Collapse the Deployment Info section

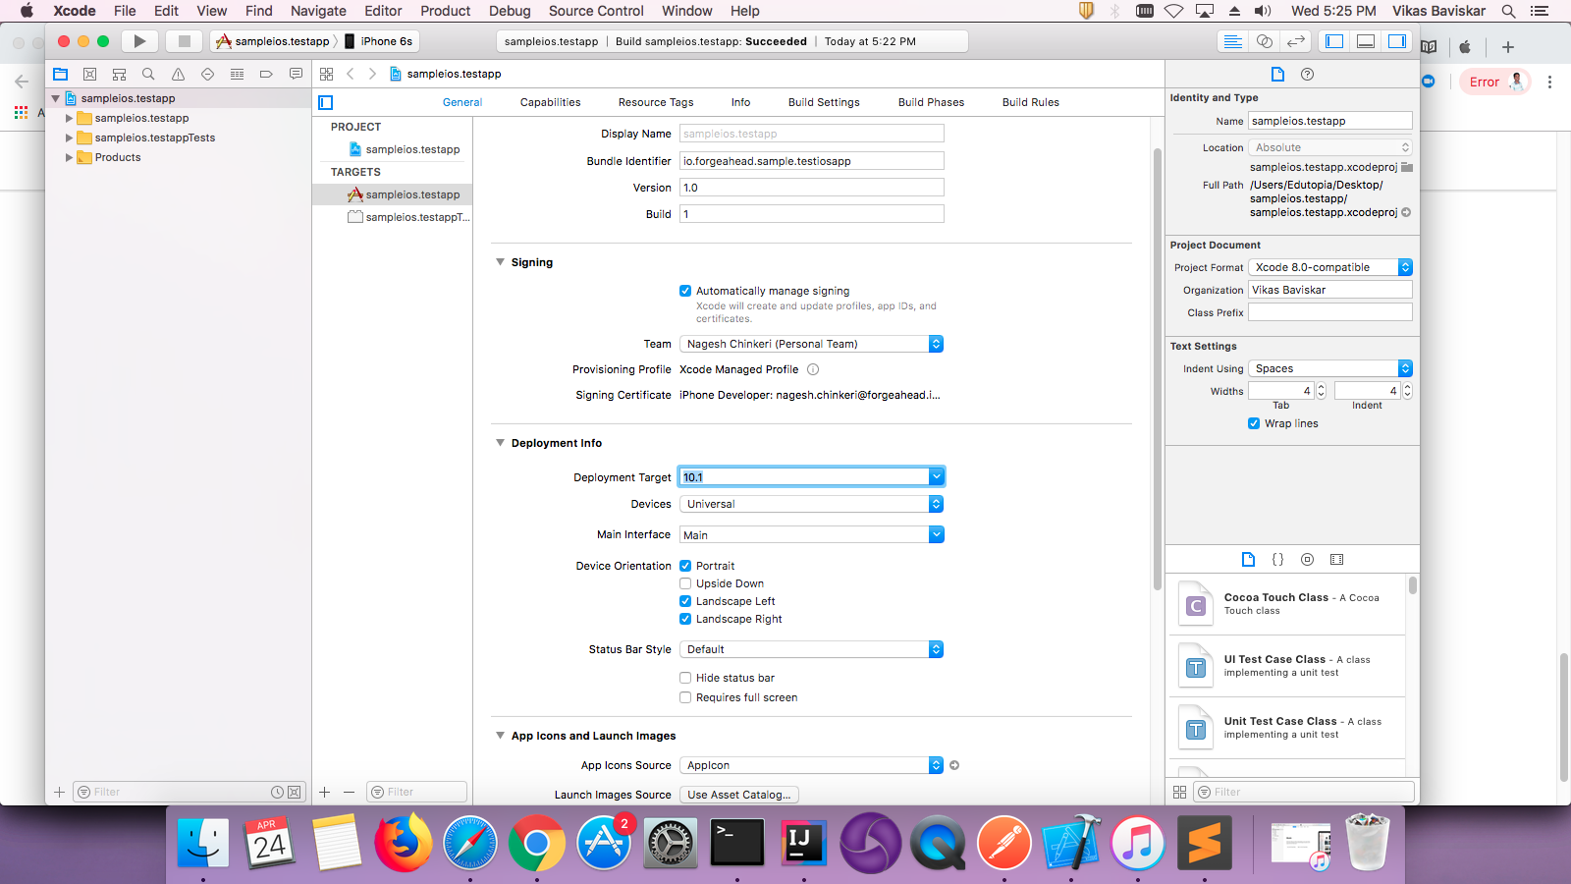pyautogui.click(x=500, y=443)
